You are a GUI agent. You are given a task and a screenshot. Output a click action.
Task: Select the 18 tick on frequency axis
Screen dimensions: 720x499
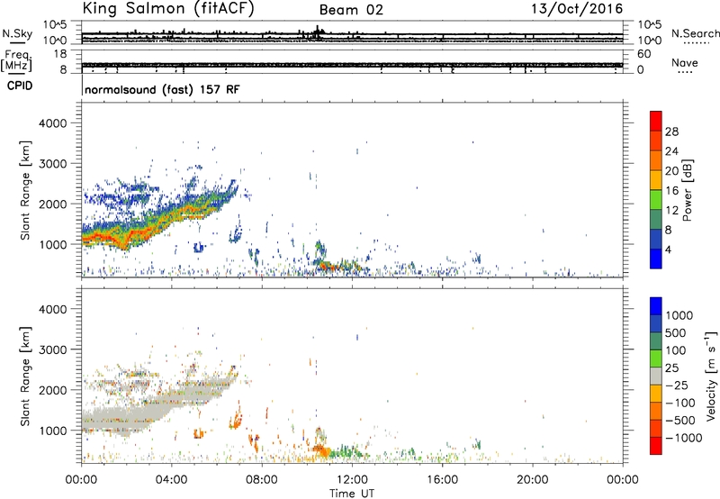59,54
